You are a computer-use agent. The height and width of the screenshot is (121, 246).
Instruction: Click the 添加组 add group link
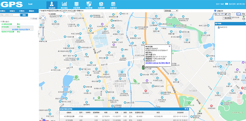pos(34,19)
